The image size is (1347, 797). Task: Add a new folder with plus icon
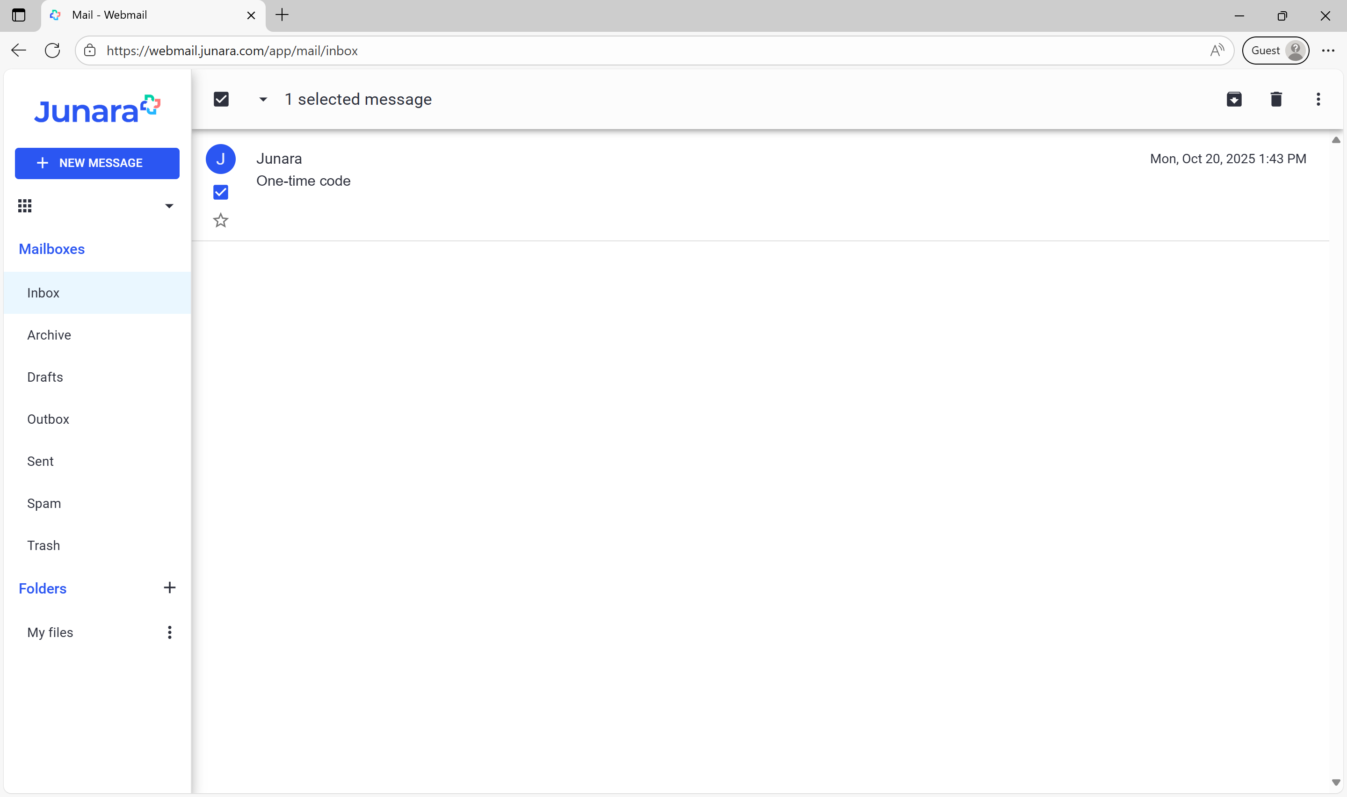(170, 587)
